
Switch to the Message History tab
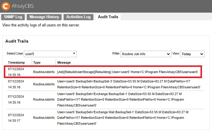point(44,17)
